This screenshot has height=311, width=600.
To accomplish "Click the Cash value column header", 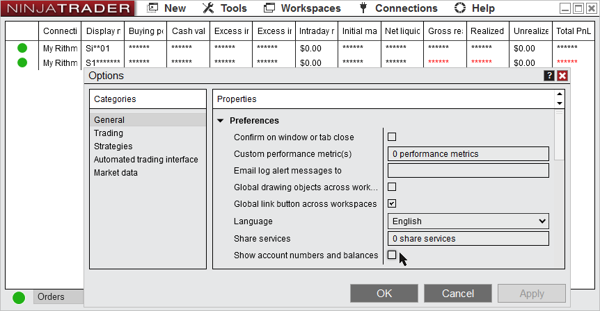I will [189, 31].
